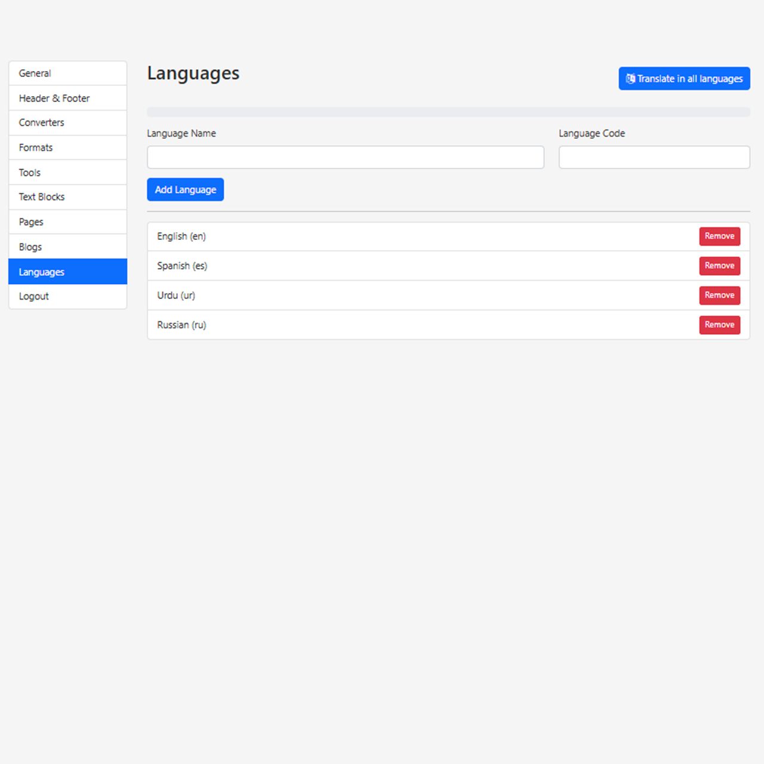Remove the Russian (ru) language
This screenshot has height=764, width=764.
pos(720,325)
